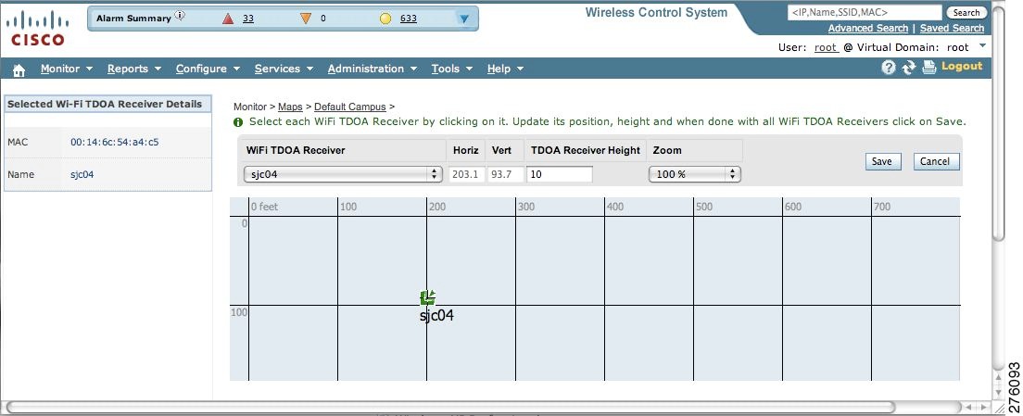Open the root user link
This screenshot has height=416, width=1023.
(826, 47)
